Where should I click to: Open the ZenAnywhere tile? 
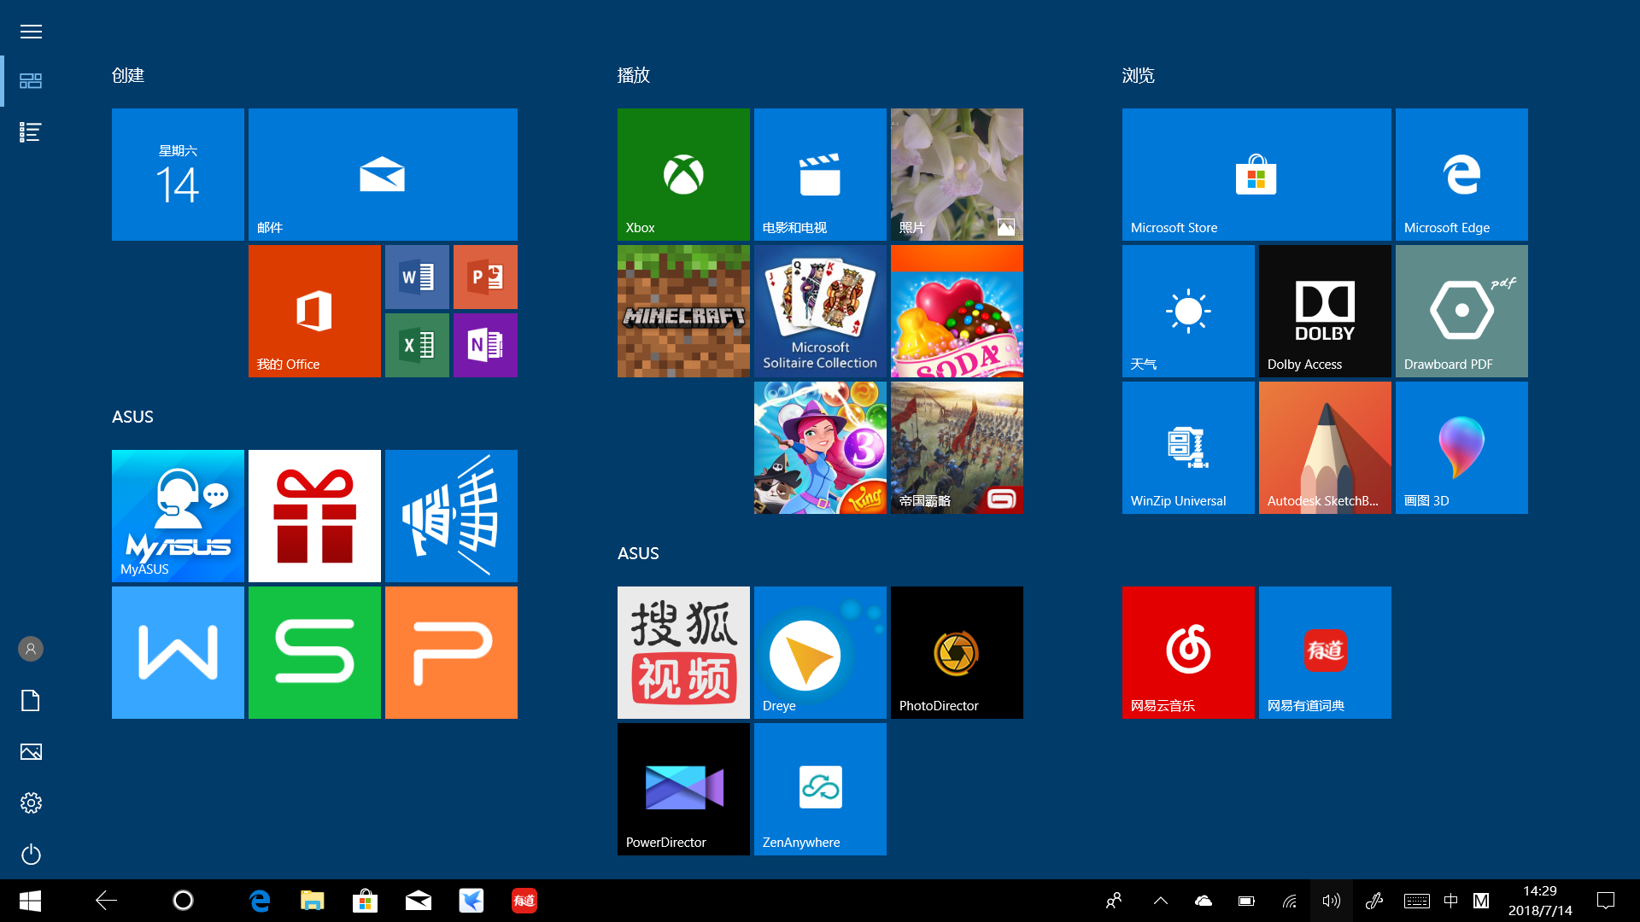820,789
